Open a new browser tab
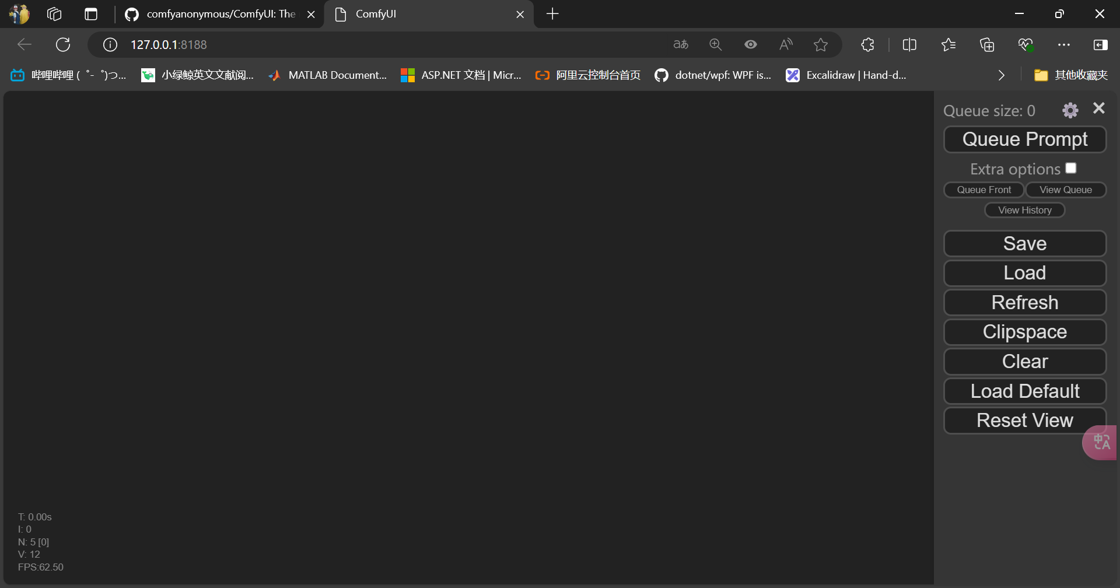 pyautogui.click(x=552, y=13)
